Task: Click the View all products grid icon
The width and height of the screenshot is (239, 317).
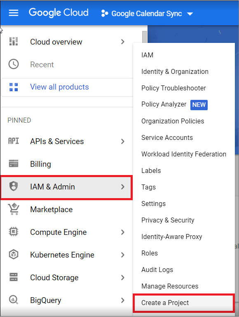Action: pos(14,87)
